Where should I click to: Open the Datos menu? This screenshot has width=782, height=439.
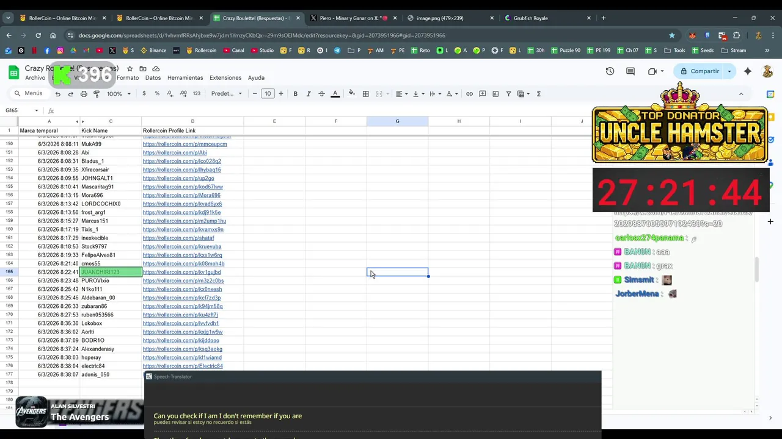(153, 78)
